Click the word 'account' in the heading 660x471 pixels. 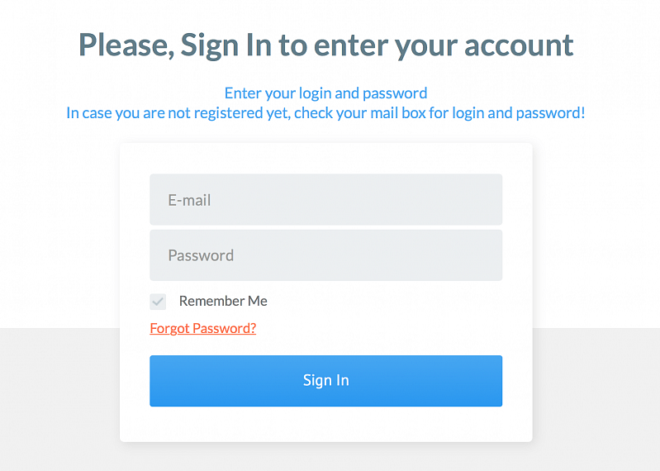pyautogui.click(x=519, y=45)
